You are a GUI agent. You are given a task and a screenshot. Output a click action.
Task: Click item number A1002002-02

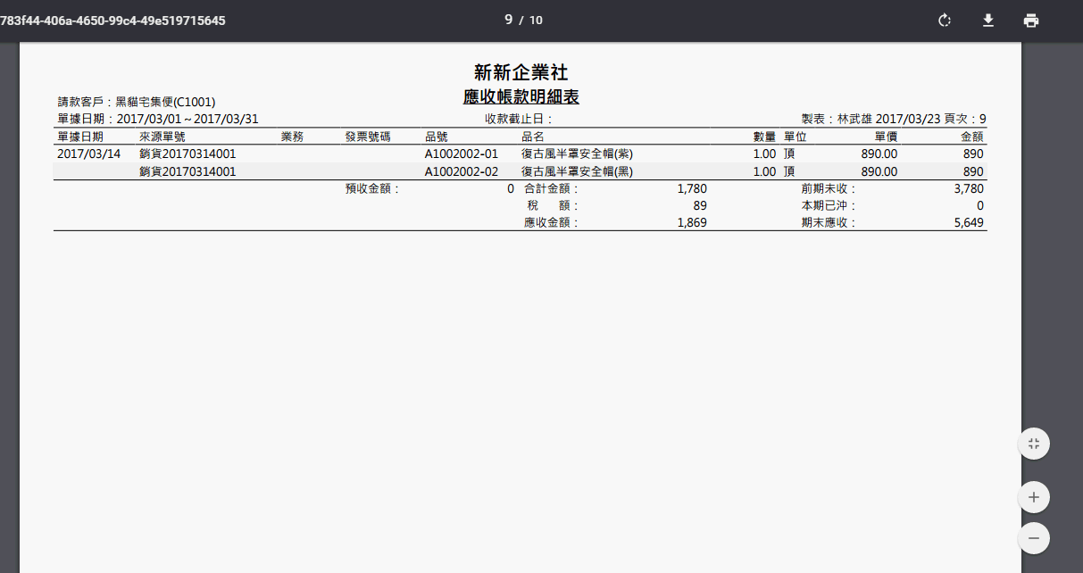[x=462, y=171]
